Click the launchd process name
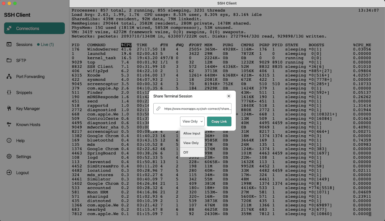Screen dimensions: 385x221 tap(96, 54)
